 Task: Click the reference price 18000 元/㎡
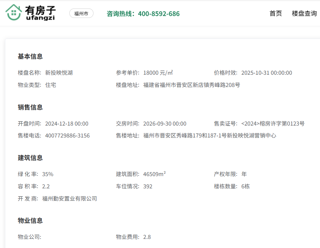click(158, 73)
